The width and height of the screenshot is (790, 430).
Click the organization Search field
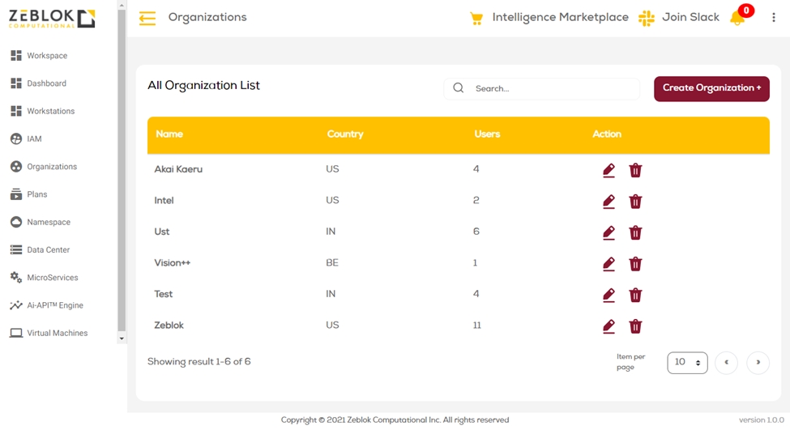(551, 88)
